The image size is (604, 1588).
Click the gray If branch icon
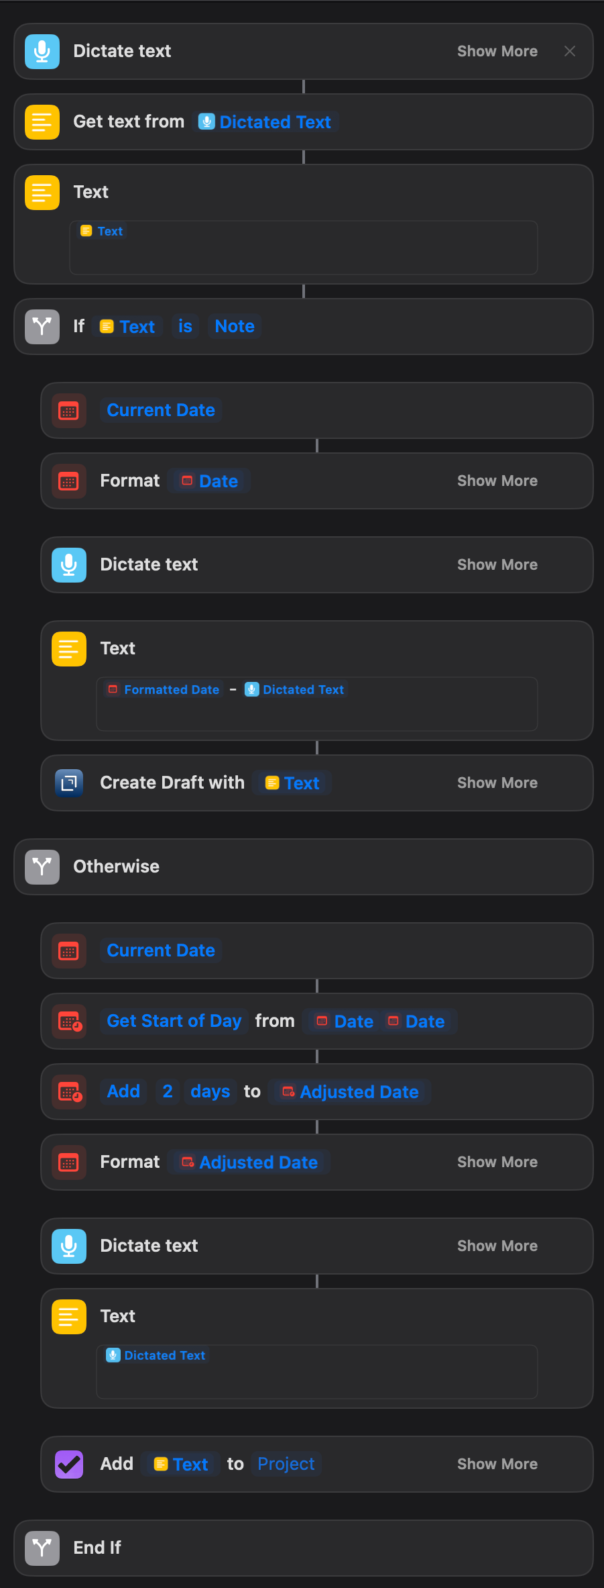[x=42, y=327]
